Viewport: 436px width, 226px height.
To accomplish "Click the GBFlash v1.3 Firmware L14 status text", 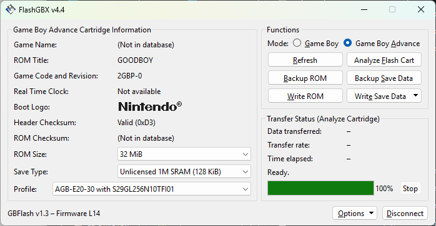I will [54, 214].
